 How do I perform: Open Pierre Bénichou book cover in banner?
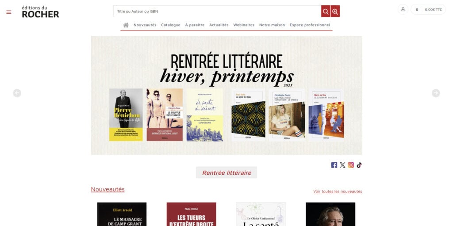pos(126,115)
